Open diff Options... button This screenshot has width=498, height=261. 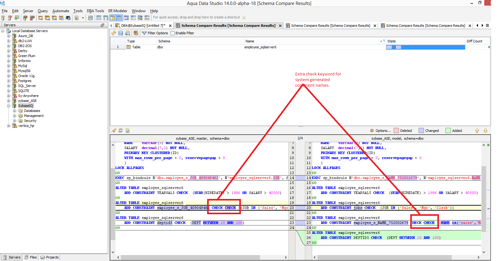(380, 131)
